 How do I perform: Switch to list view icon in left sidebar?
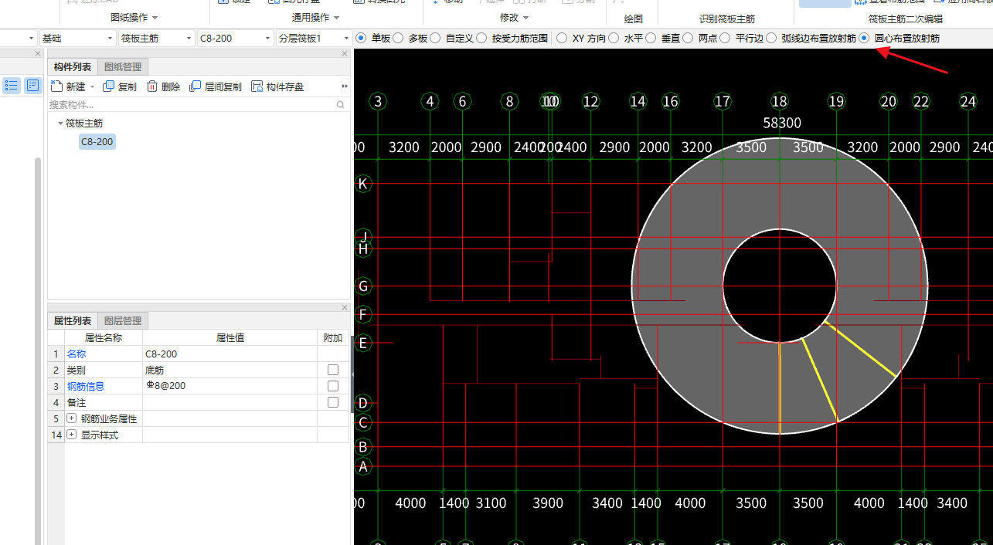12,86
